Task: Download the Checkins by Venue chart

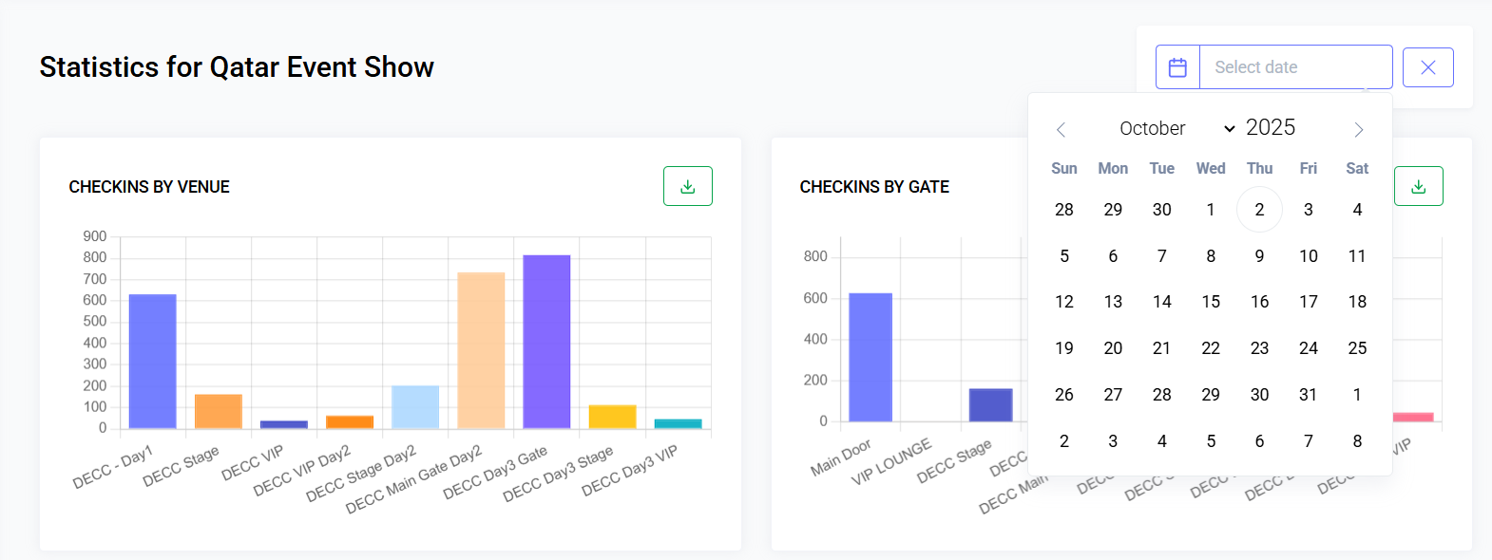Action: coord(687,186)
